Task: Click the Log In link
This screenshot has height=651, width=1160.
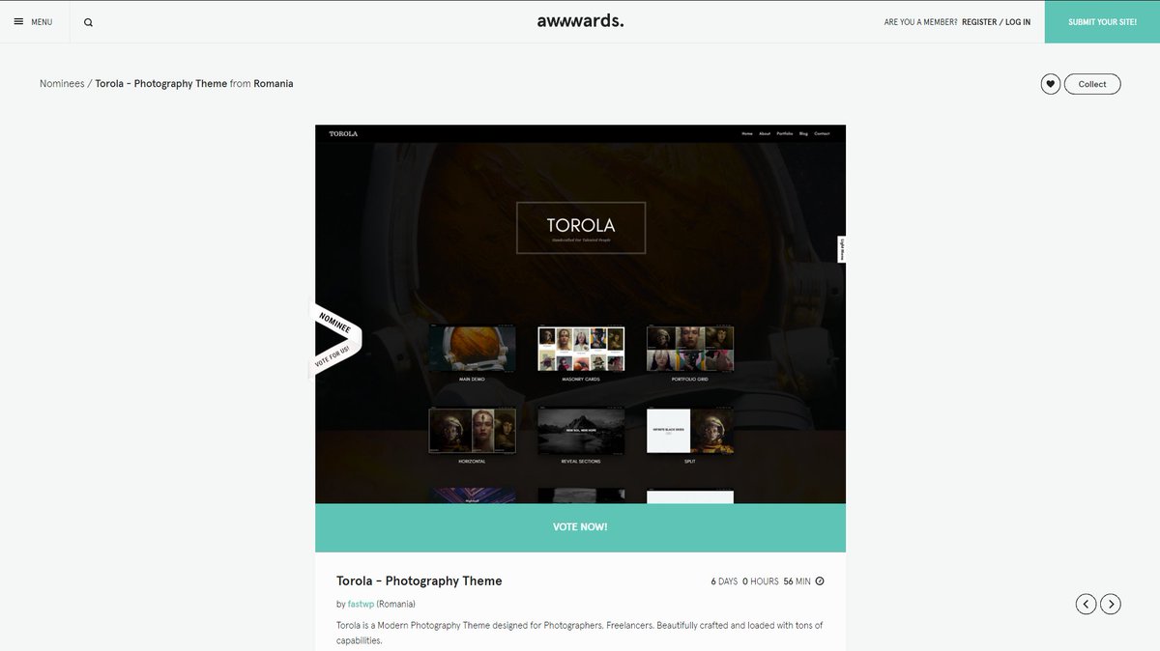Action: click(1018, 22)
